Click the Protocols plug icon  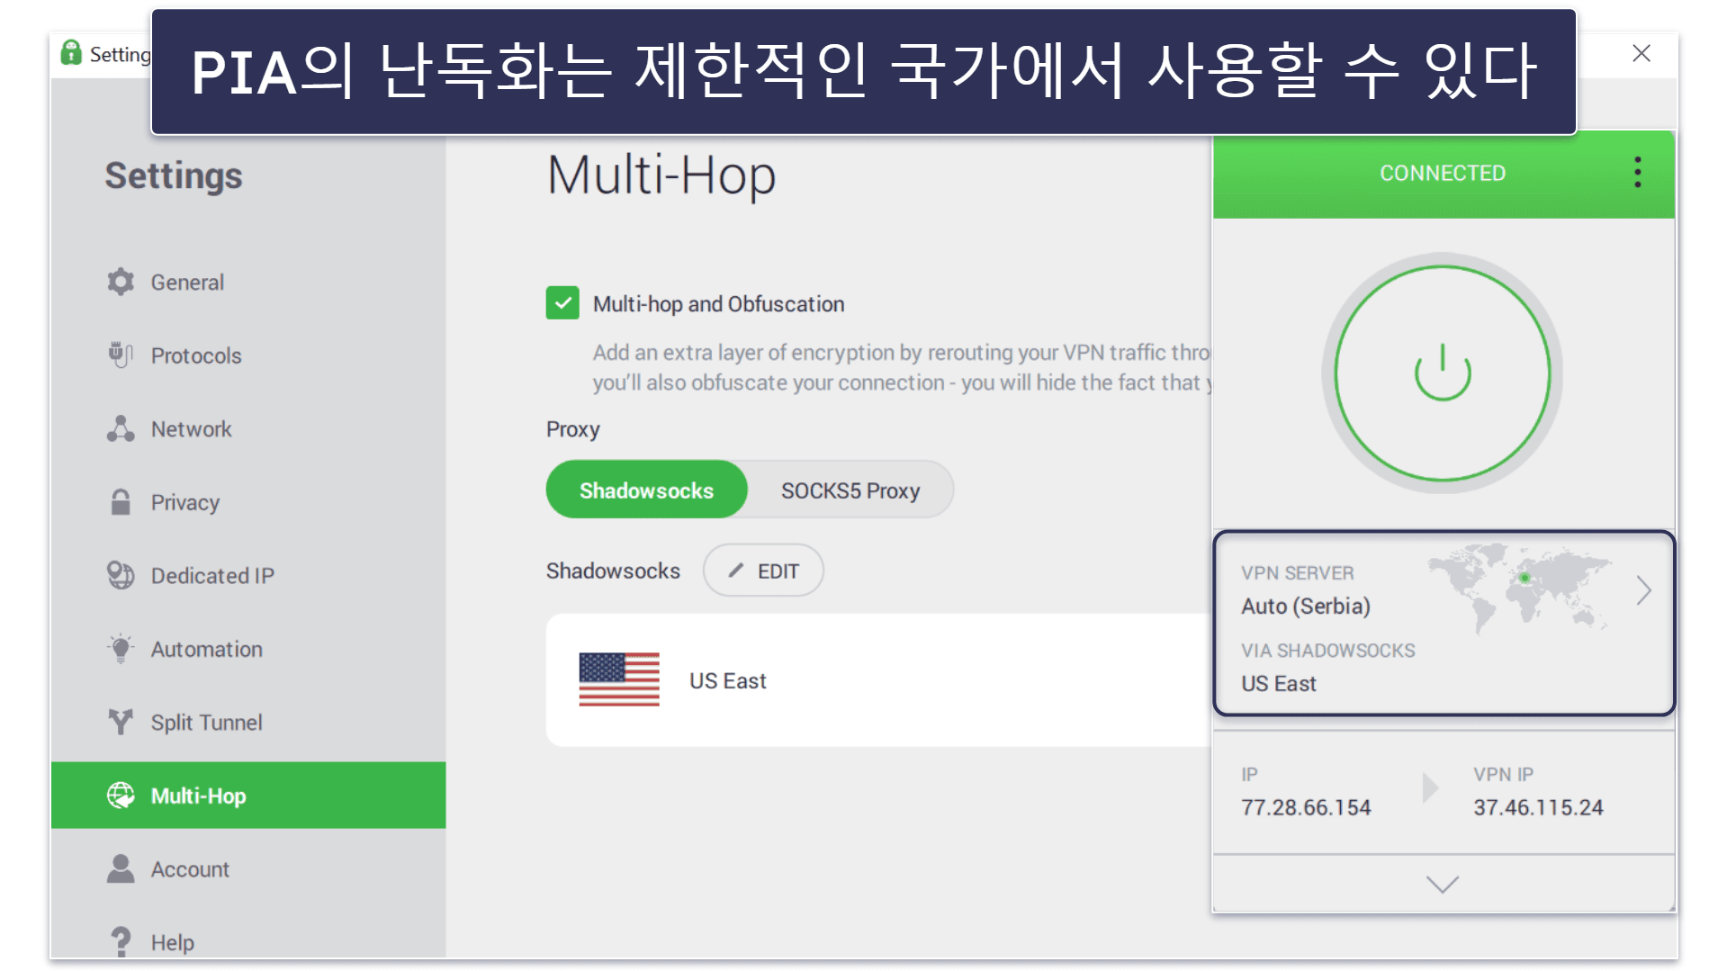tap(121, 355)
